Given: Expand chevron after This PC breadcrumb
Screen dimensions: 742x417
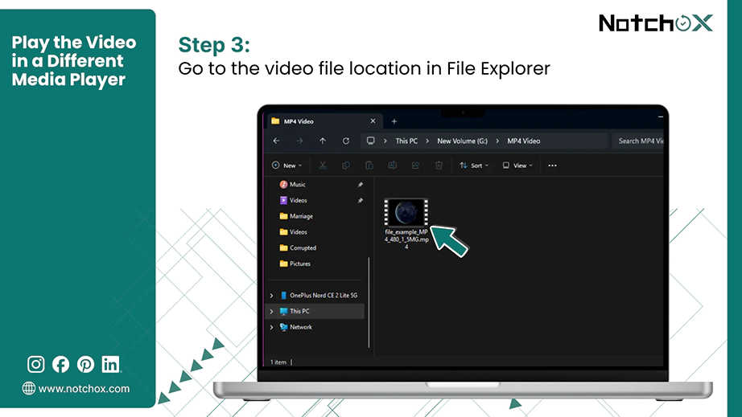Looking at the screenshot, I should pos(427,141).
